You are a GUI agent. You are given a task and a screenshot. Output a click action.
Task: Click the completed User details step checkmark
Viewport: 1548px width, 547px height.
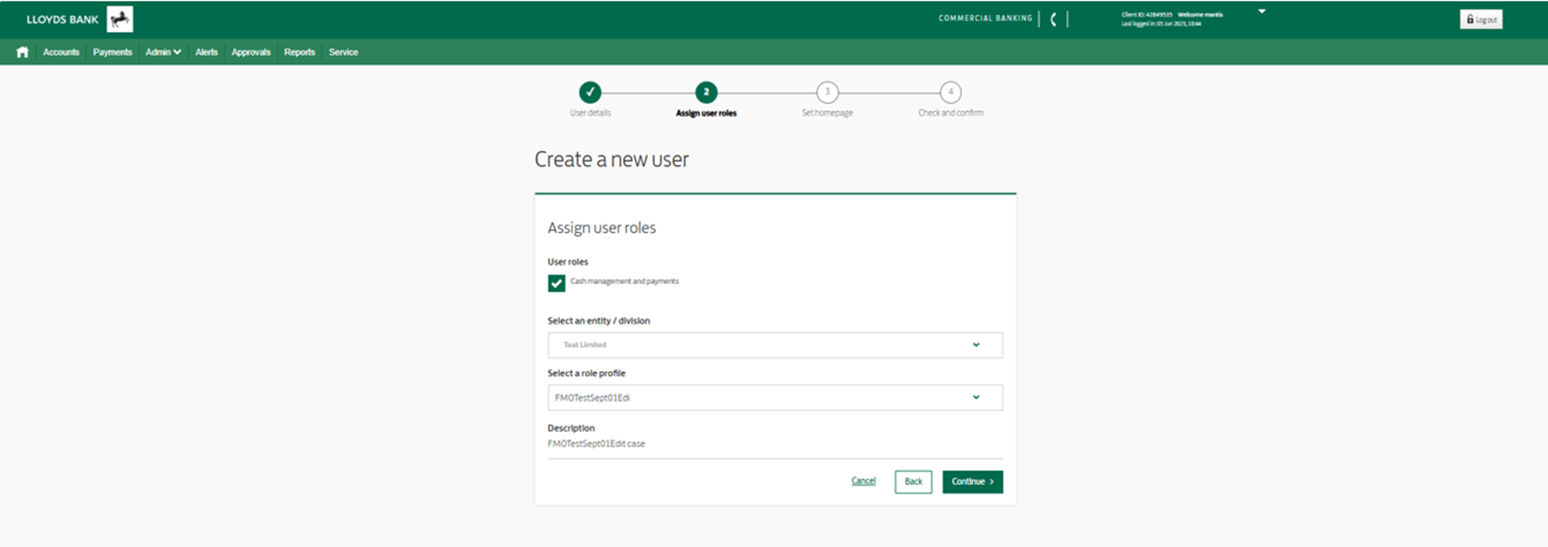tap(590, 92)
